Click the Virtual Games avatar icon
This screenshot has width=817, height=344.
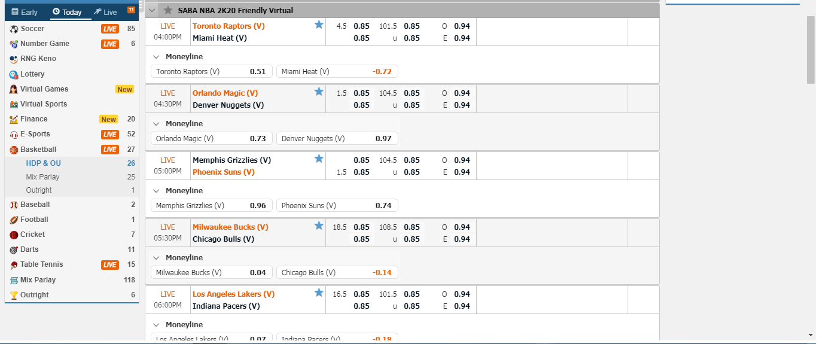click(x=14, y=89)
